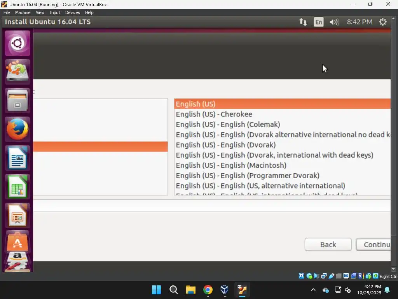Image resolution: width=398 pixels, height=299 pixels.
Task: Click the muted volume icon in Windows tray
Action: pyautogui.click(x=348, y=290)
